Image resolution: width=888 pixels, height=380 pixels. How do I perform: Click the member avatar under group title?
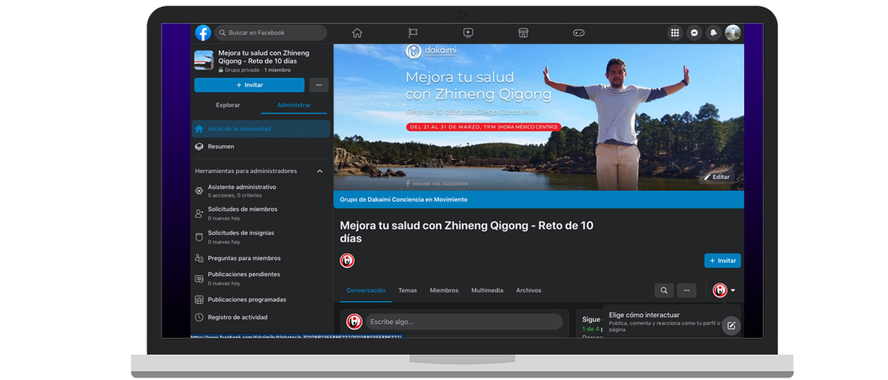[347, 261]
